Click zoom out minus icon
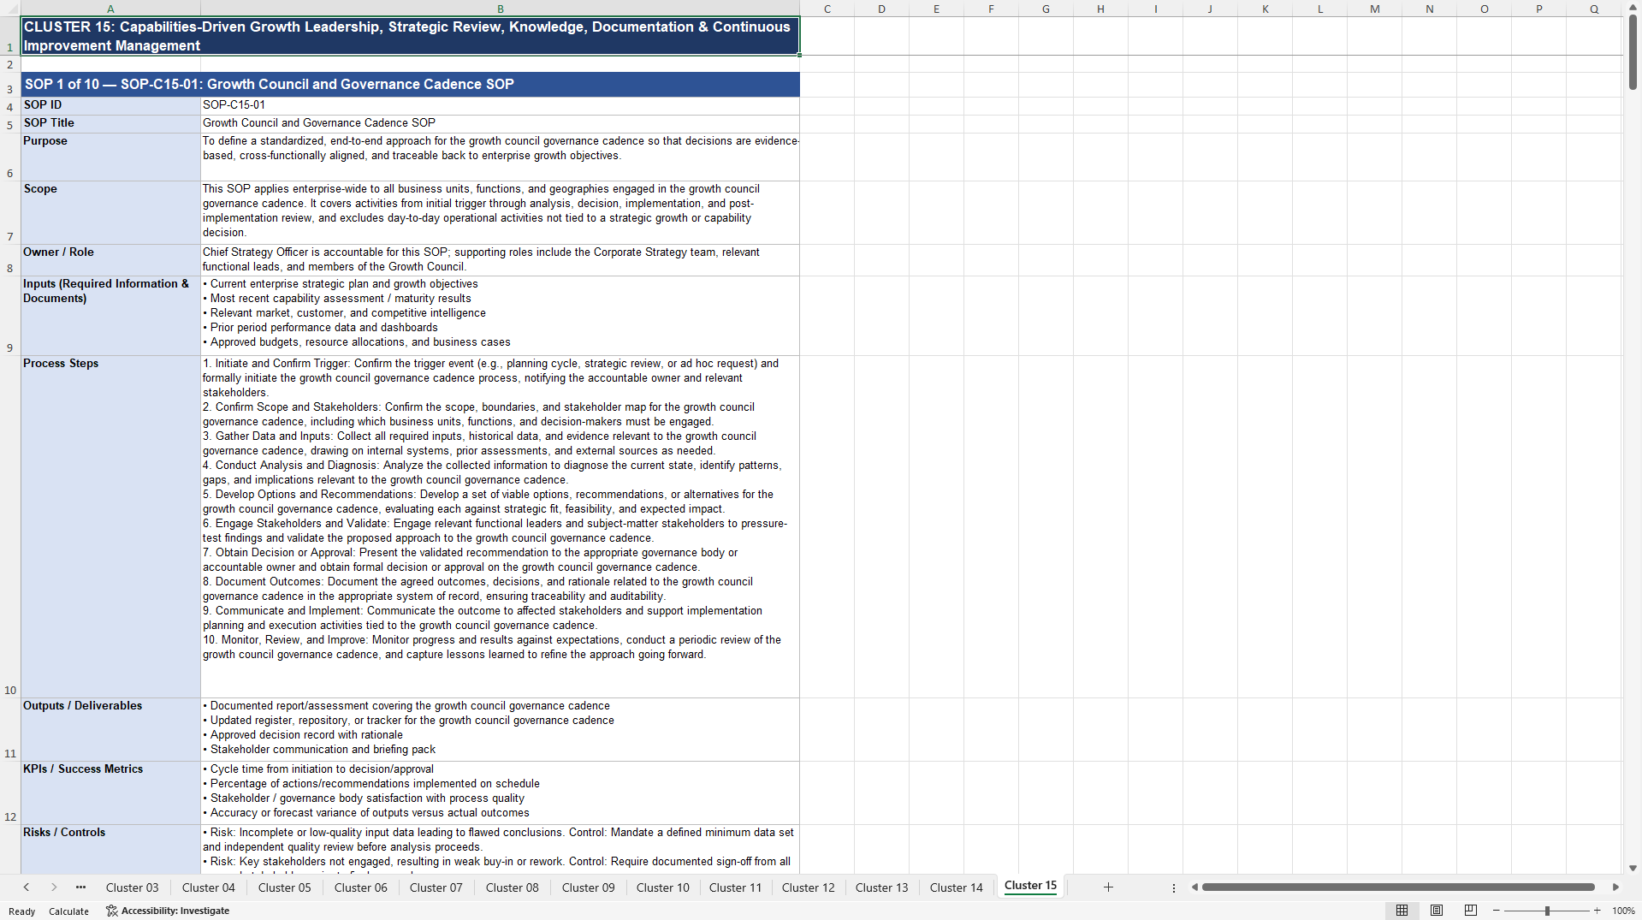 (x=1497, y=911)
